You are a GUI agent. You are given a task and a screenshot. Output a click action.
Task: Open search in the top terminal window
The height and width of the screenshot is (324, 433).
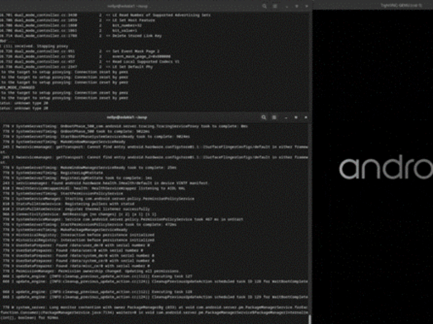click(x=264, y=5)
